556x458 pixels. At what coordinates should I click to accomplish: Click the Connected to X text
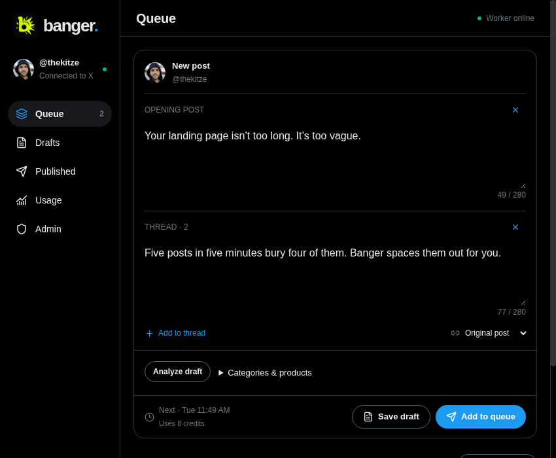click(66, 75)
